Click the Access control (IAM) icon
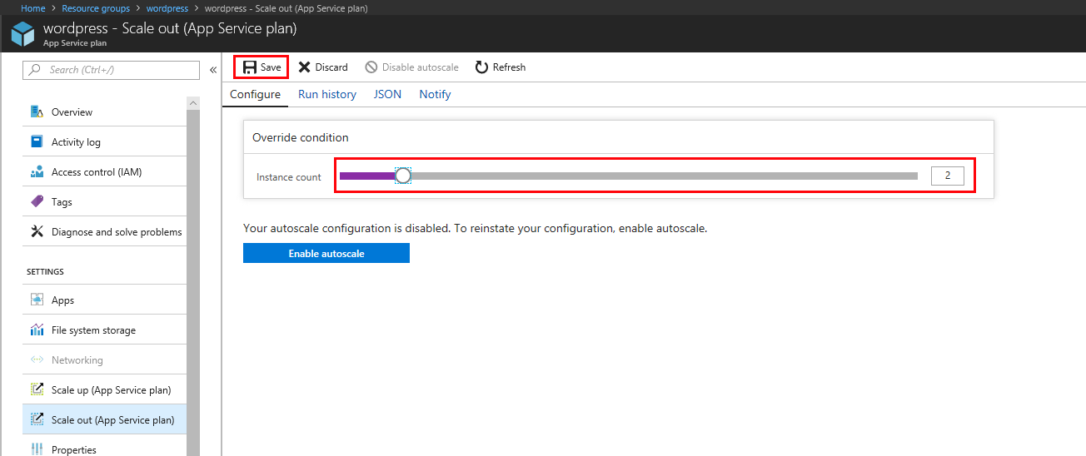 (x=37, y=171)
